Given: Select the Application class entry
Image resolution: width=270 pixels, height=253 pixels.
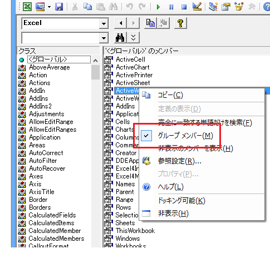Looking at the screenshot, I should click(45, 137).
